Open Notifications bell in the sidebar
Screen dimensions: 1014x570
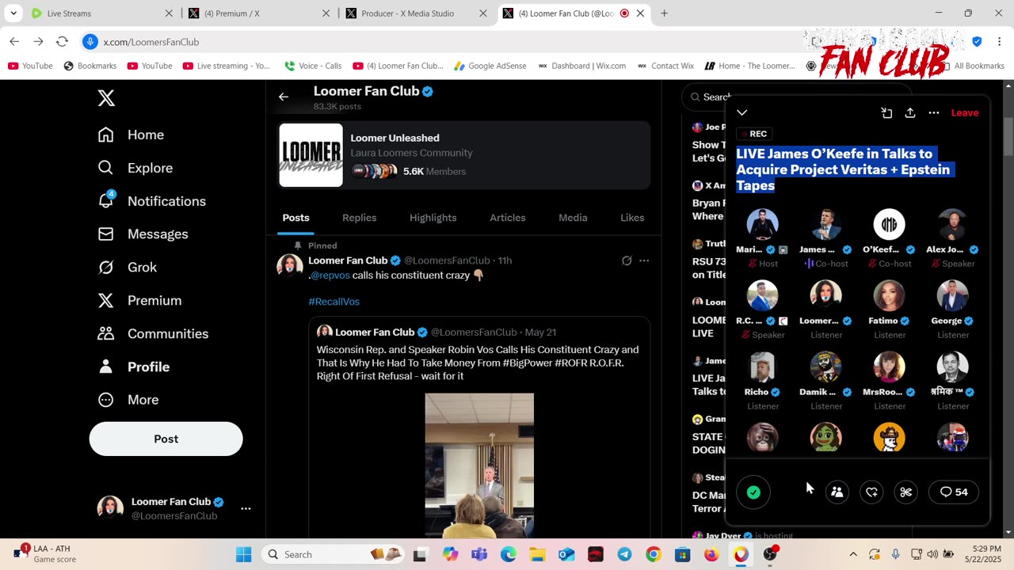click(x=151, y=201)
